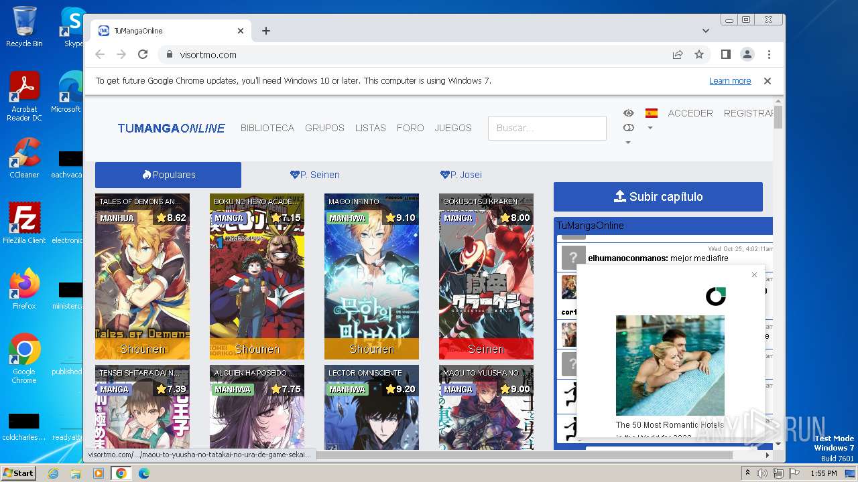Open Tales of Demons manhua cover

(142, 276)
